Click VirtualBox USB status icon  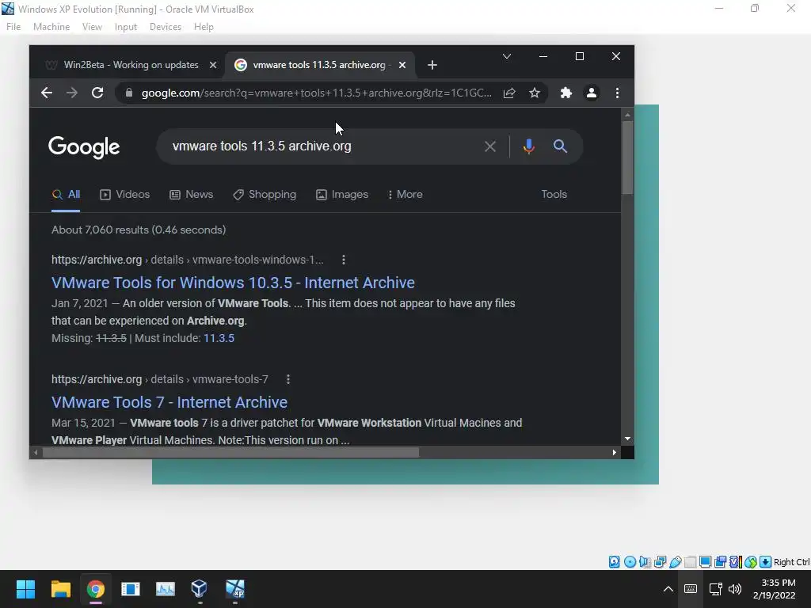[x=675, y=561]
